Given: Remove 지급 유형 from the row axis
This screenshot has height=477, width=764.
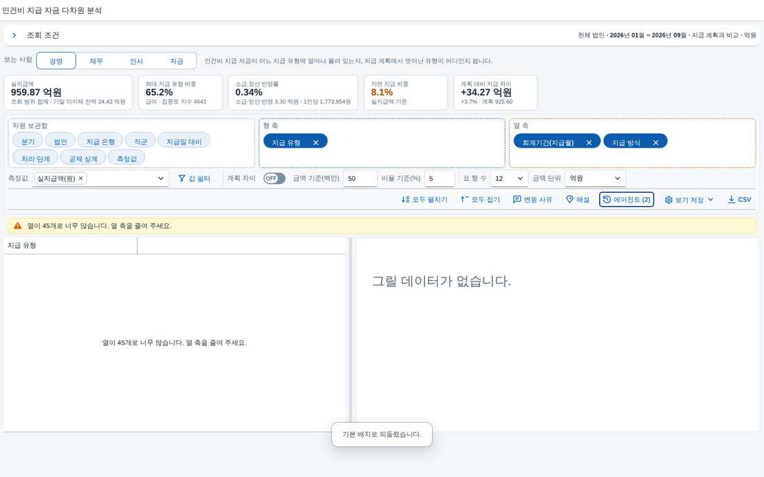Looking at the screenshot, I should (316, 142).
